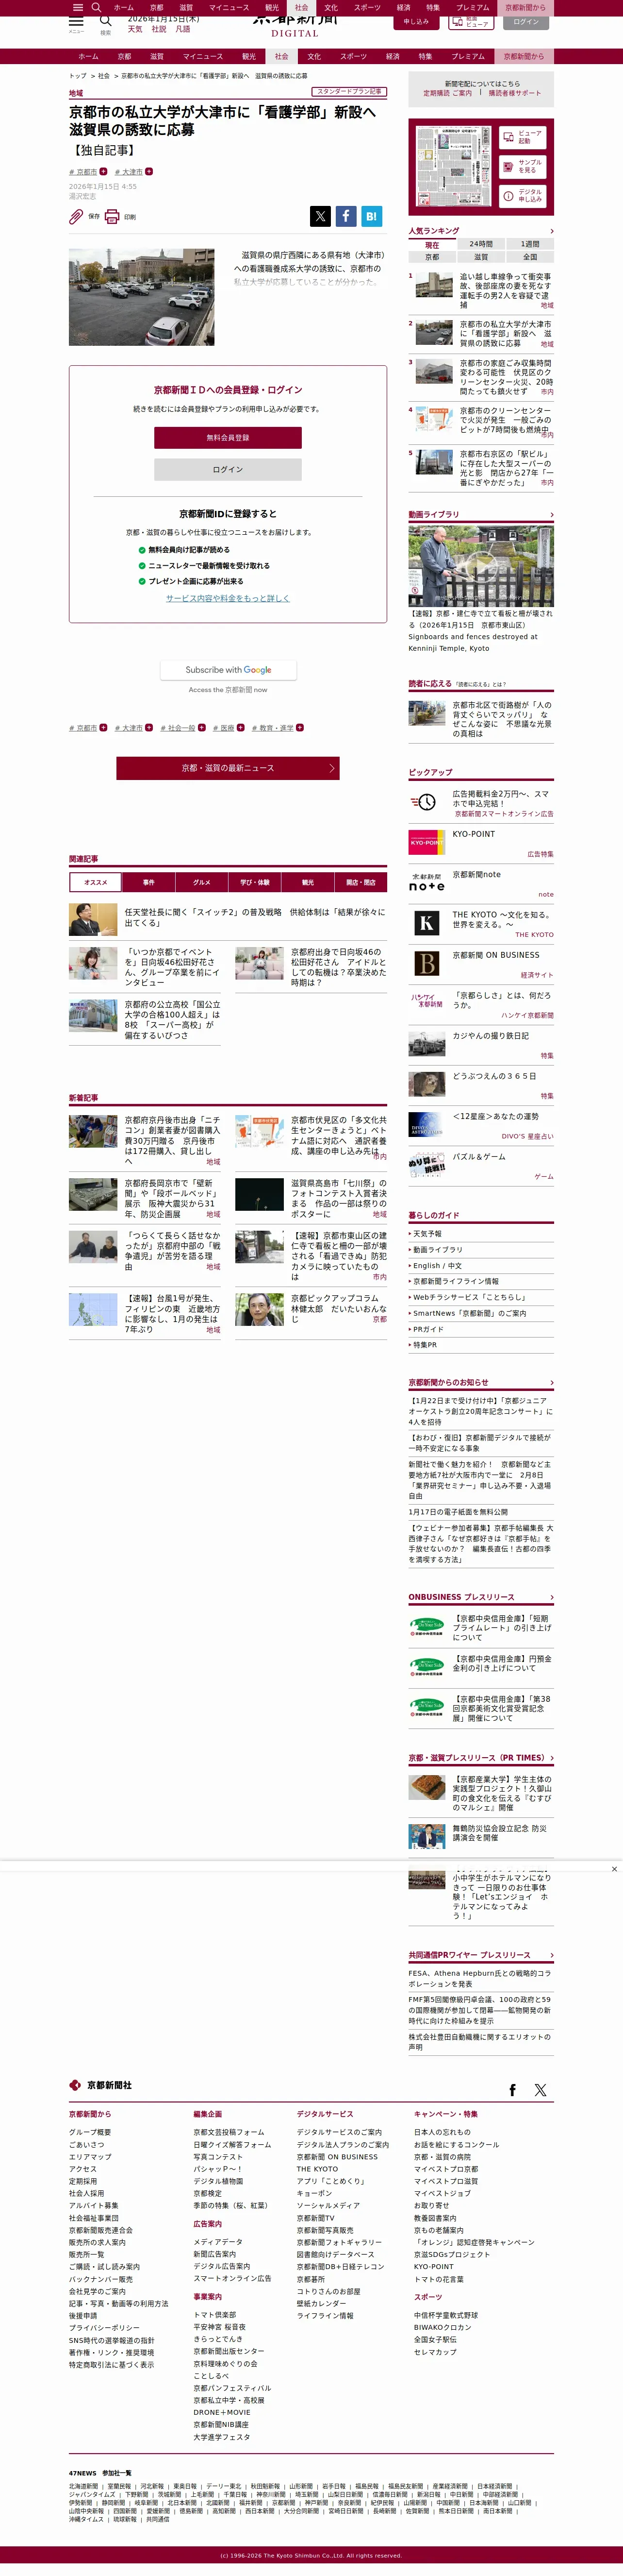This screenshot has width=623, height=2576.
Task: Click plus icon beside top 京都市 tag
Action: point(103,171)
